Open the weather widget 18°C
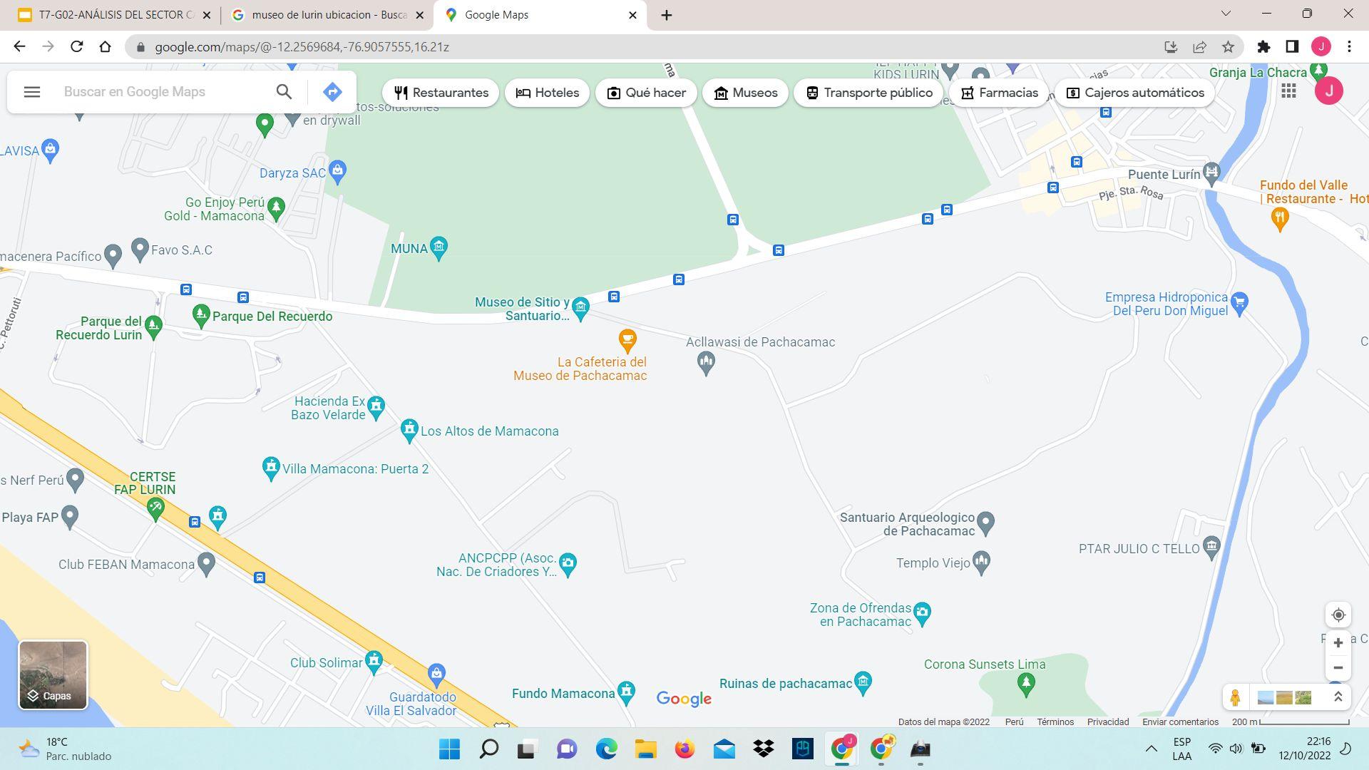This screenshot has width=1369, height=770. pos(64,749)
